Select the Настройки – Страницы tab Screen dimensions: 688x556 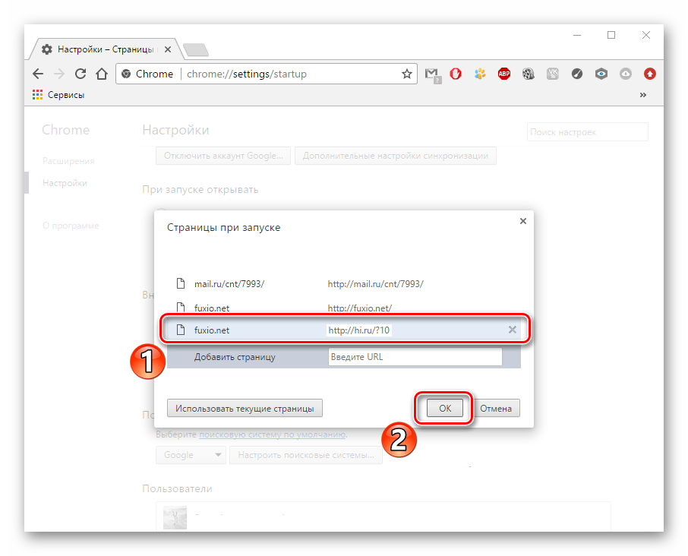tap(106, 49)
